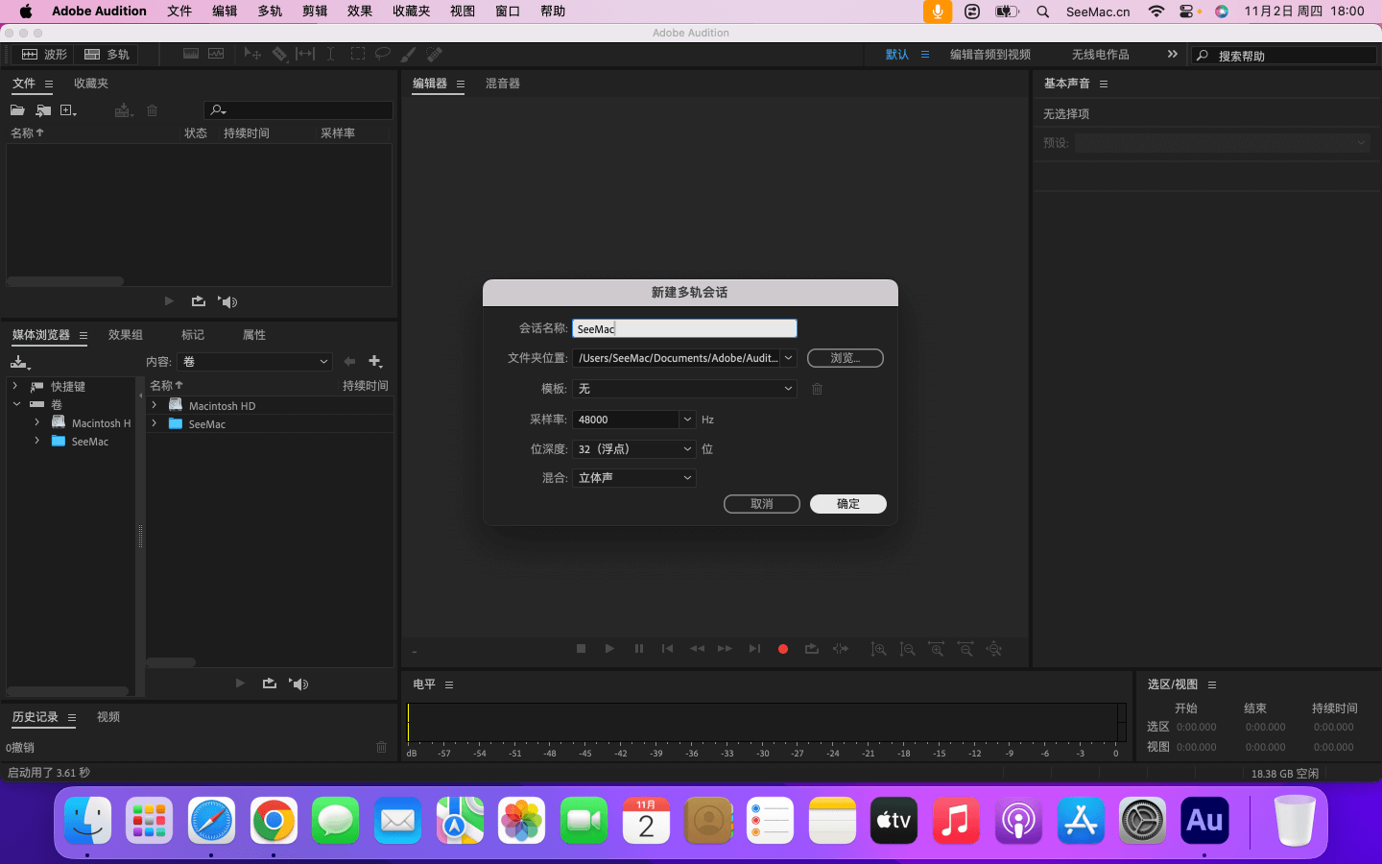Switch to the Multitrack view button
The height and width of the screenshot is (864, 1382).
click(107, 55)
